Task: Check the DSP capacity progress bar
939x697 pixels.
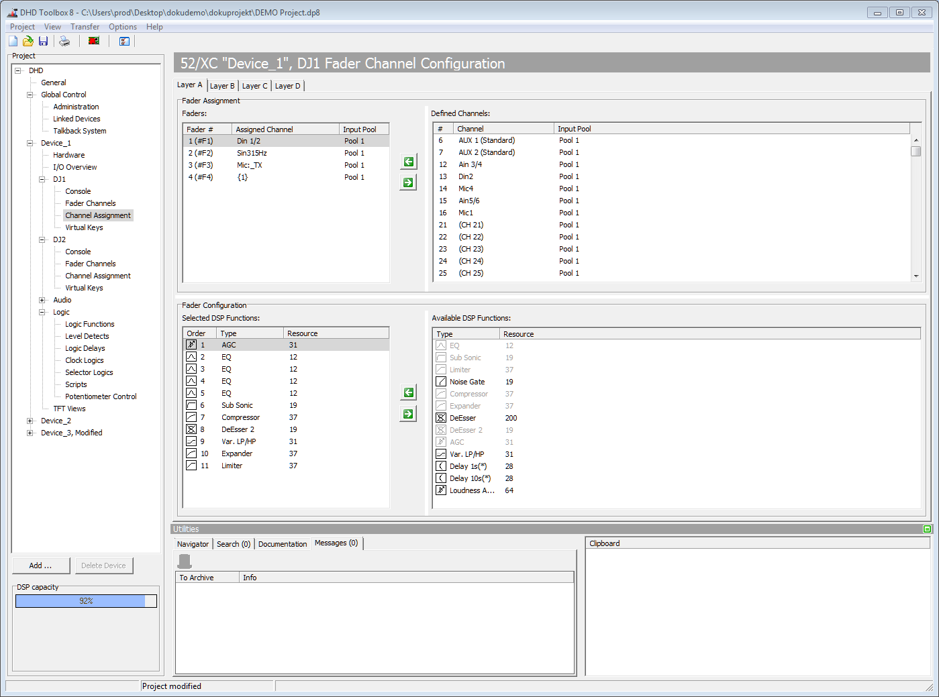Action: coord(86,600)
